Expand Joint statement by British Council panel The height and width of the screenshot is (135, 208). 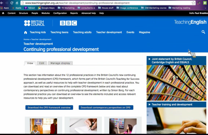pos(175,61)
